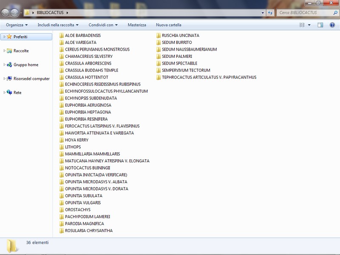Select the LITHOPS folder icon
This screenshot has width=340, height=255.
pos(62,147)
